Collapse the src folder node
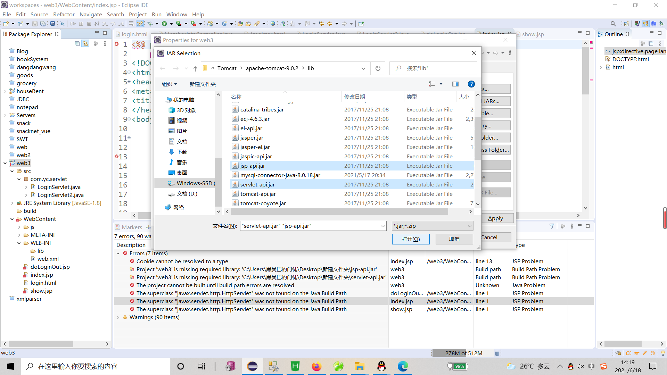 coord(12,171)
